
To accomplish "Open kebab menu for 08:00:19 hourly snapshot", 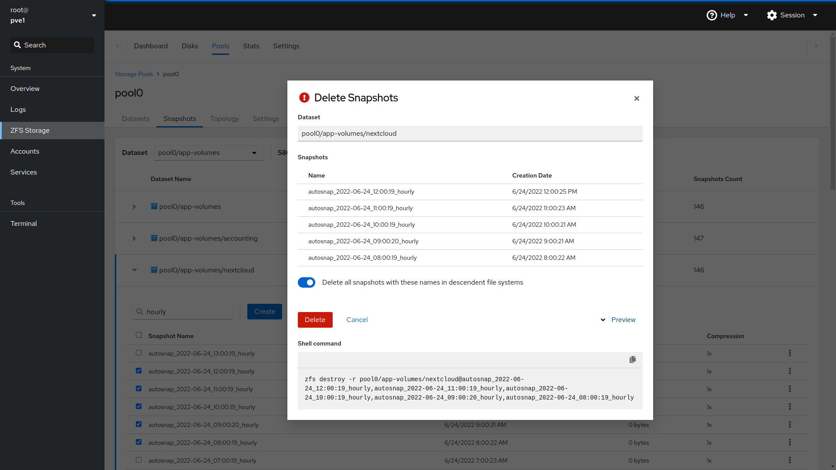I will [790, 442].
